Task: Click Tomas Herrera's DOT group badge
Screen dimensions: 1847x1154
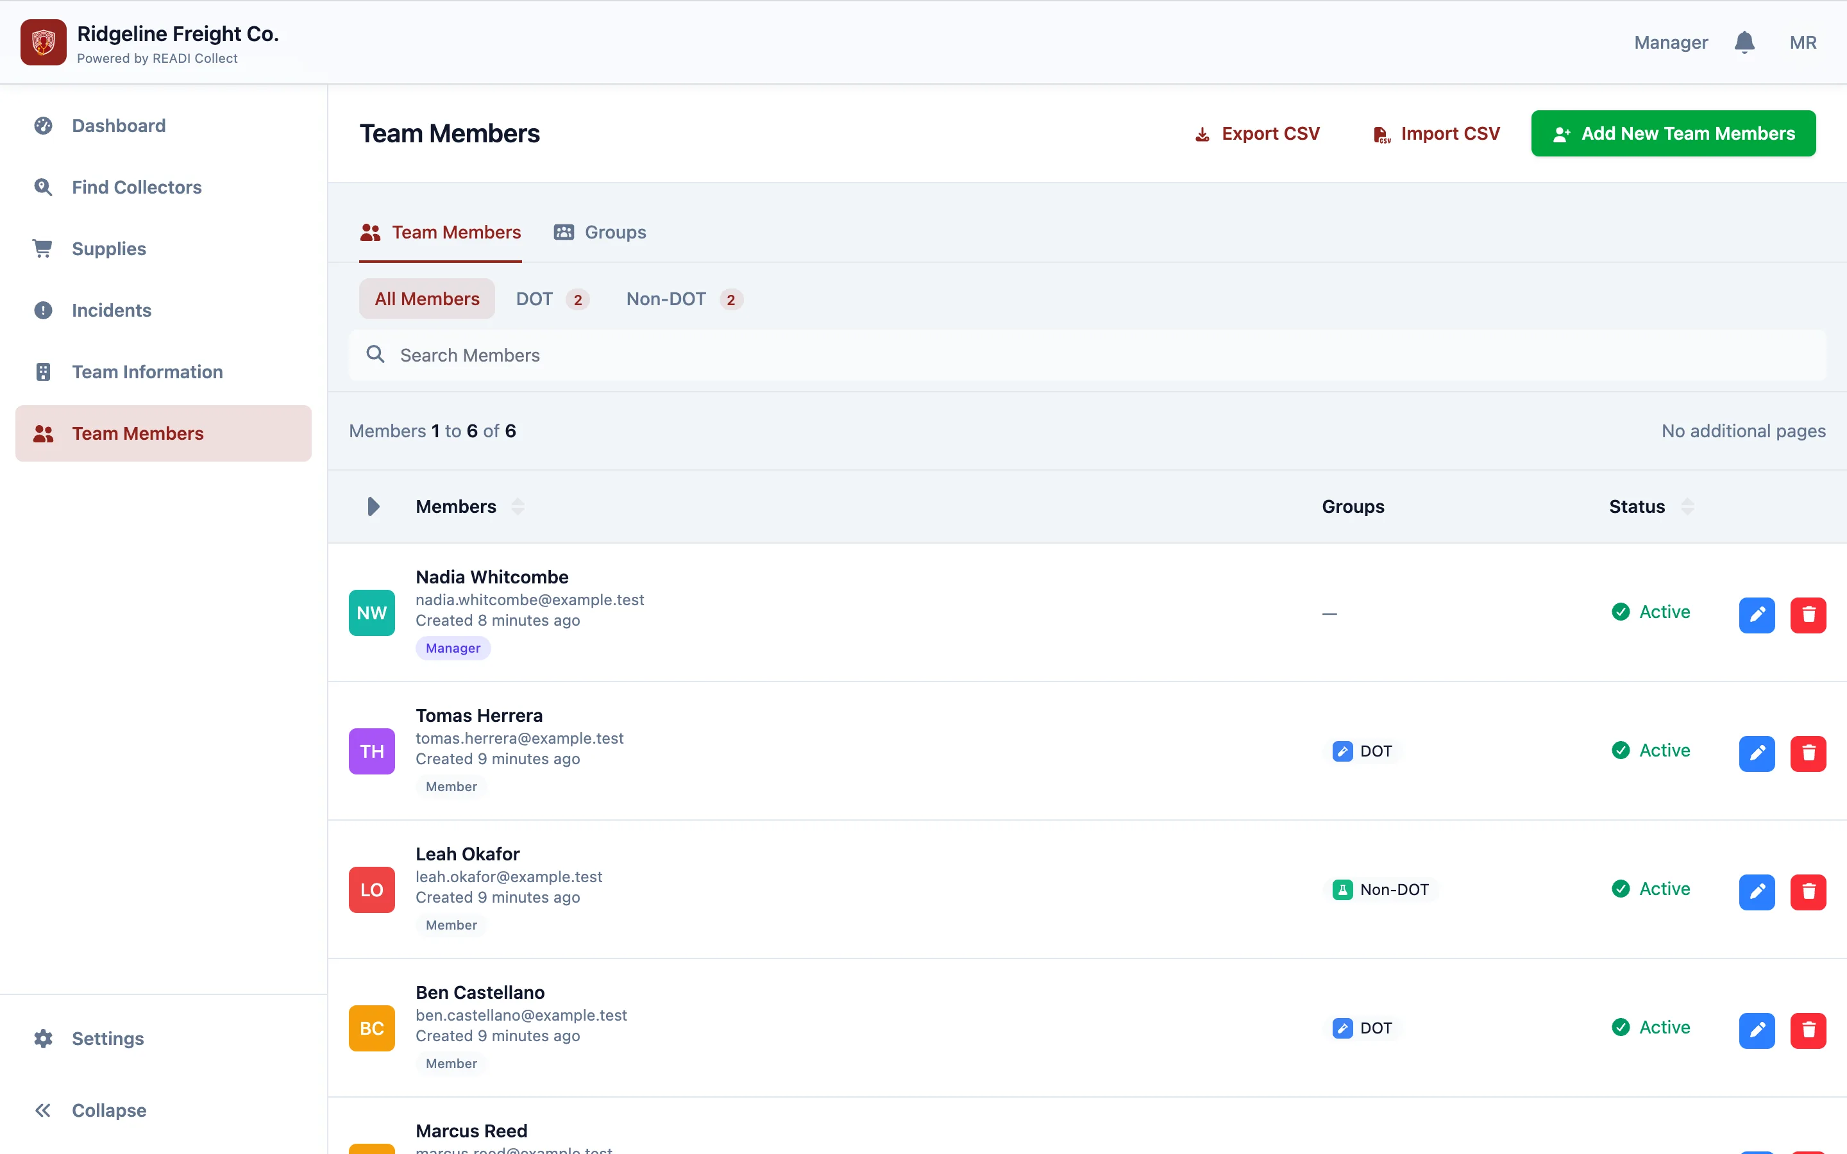Action: pyautogui.click(x=1362, y=751)
